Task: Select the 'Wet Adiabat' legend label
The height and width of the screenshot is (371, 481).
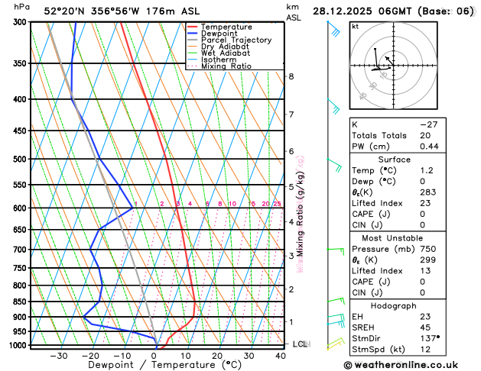Action: [226, 53]
